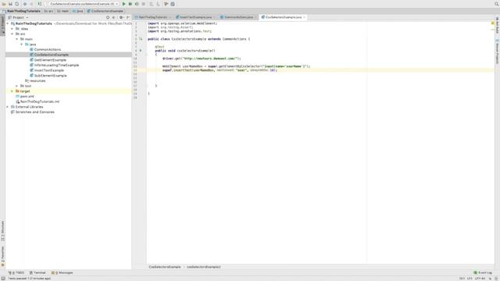Click CssSelectorsExample breadcrumb in navigation bar
Image resolution: width=500 pixels, height=281 pixels.
(105, 11)
